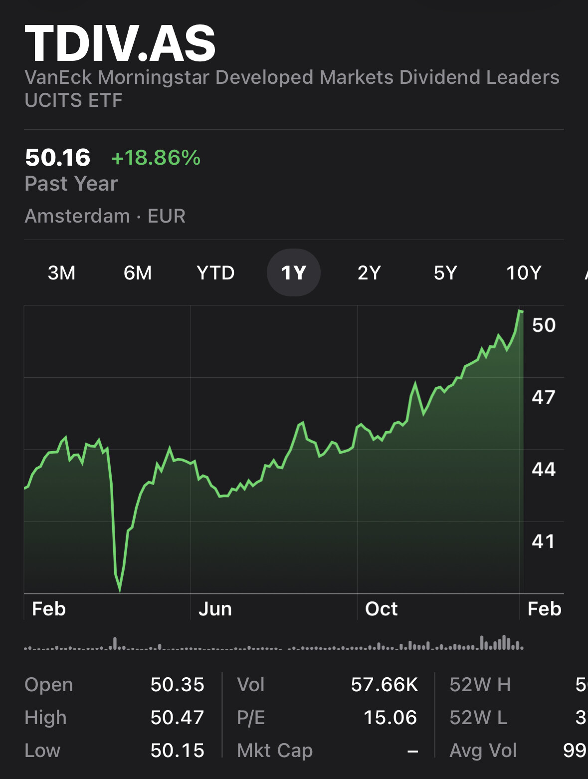Tap the TDIV.AS ticker title

(x=120, y=44)
